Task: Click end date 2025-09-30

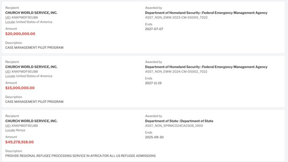Action: click(154, 137)
